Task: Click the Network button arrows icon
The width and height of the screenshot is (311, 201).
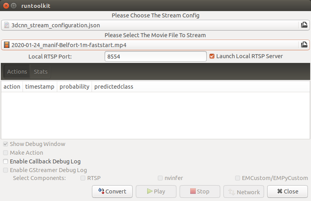Action: pyautogui.click(x=231, y=192)
